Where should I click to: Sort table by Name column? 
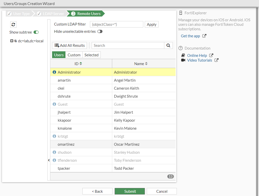[146, 64]
